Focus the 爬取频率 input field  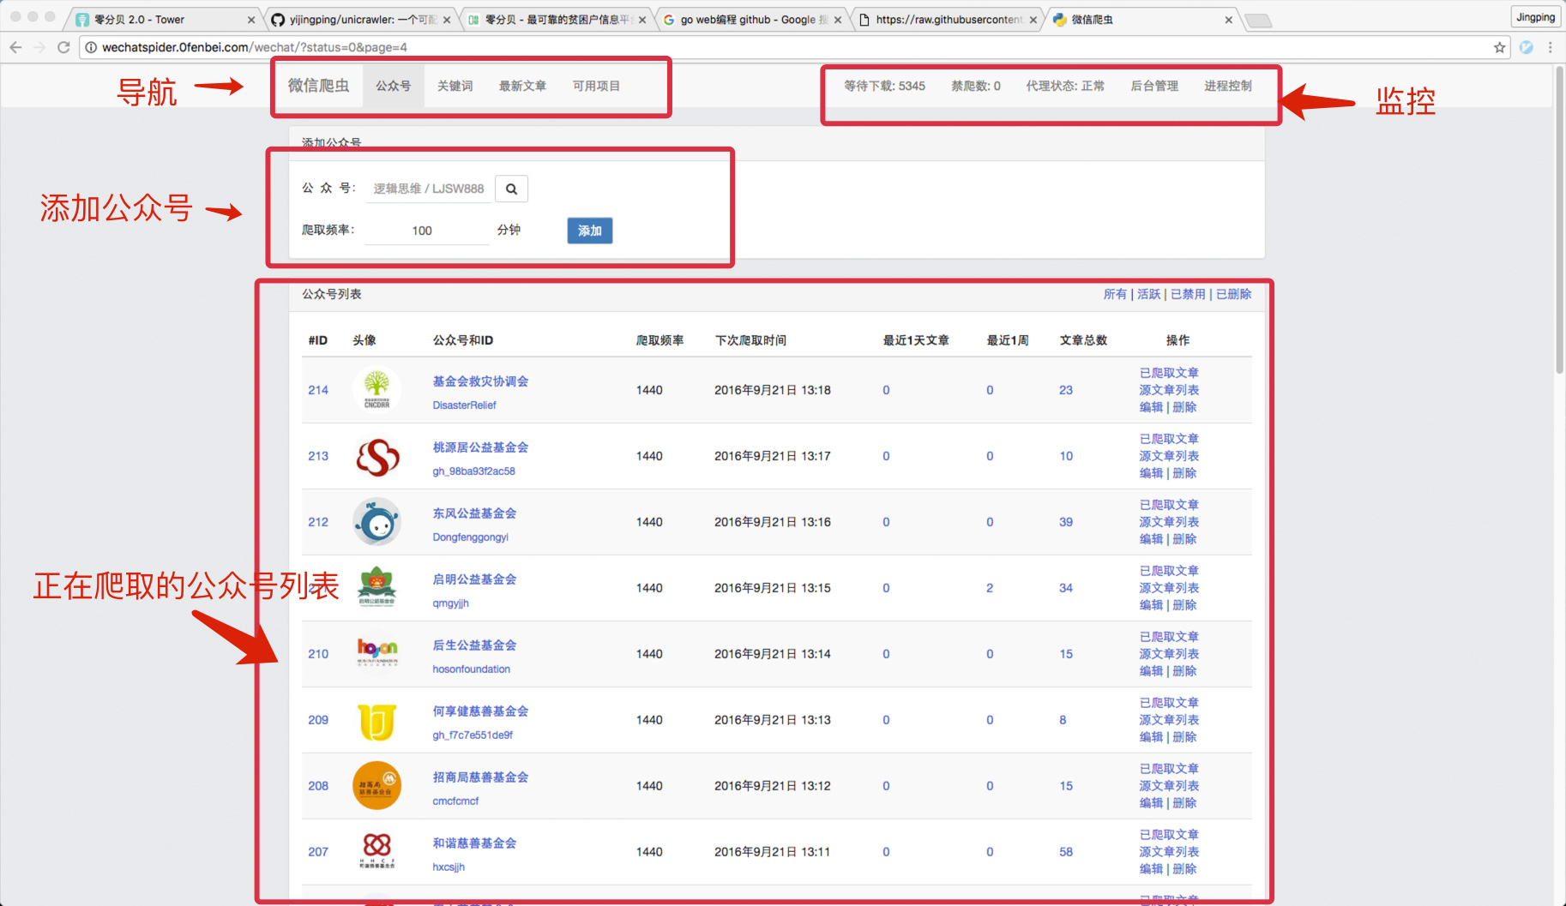(426, 231)
